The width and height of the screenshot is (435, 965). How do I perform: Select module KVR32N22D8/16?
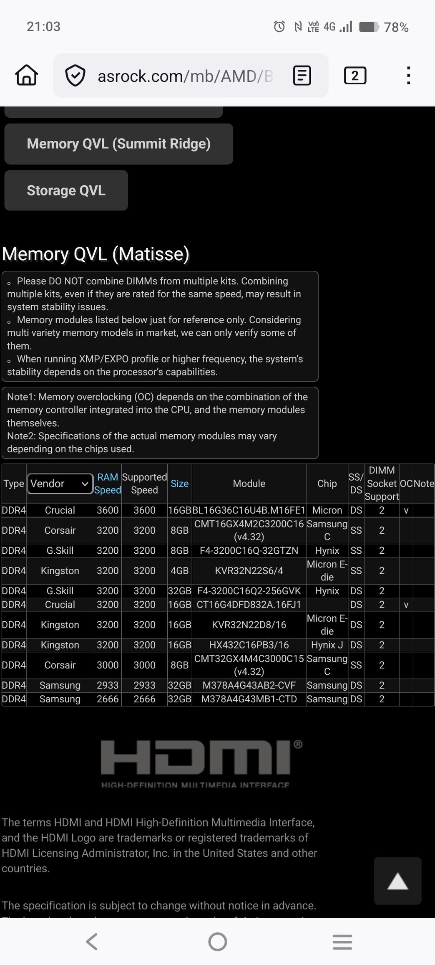coord(249,625)
